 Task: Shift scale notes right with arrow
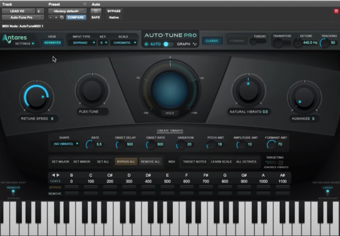[58, 175]
